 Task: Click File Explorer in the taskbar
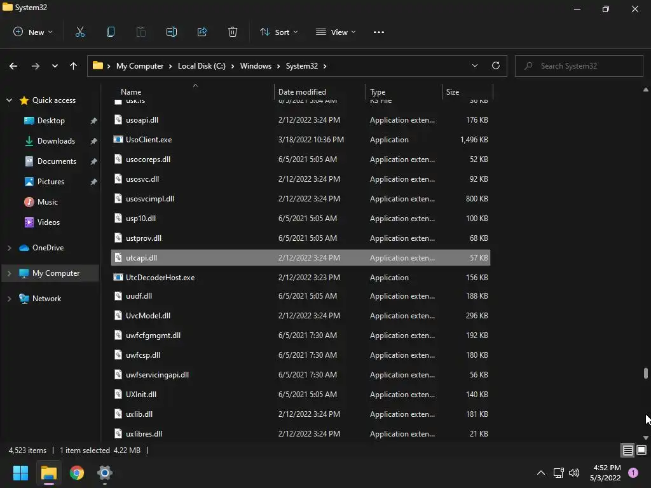pos(48,473)
